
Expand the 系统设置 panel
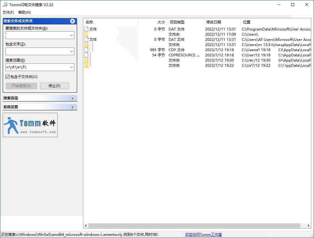point(72,107)
